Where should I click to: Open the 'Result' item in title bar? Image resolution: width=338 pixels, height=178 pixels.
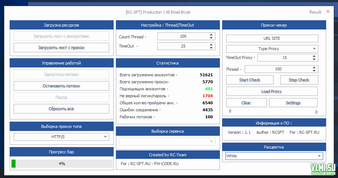tap(315, 12)
